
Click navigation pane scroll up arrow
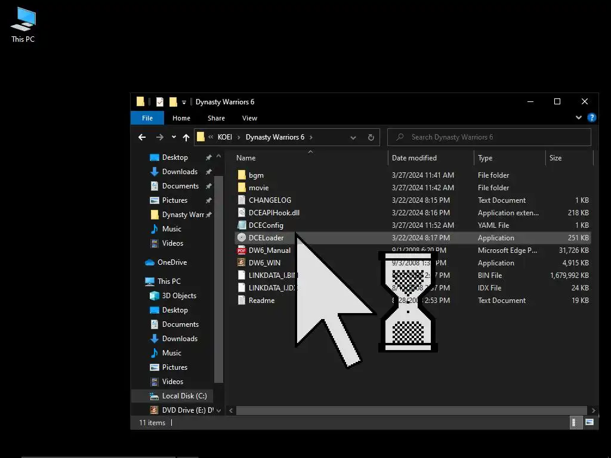218,156
